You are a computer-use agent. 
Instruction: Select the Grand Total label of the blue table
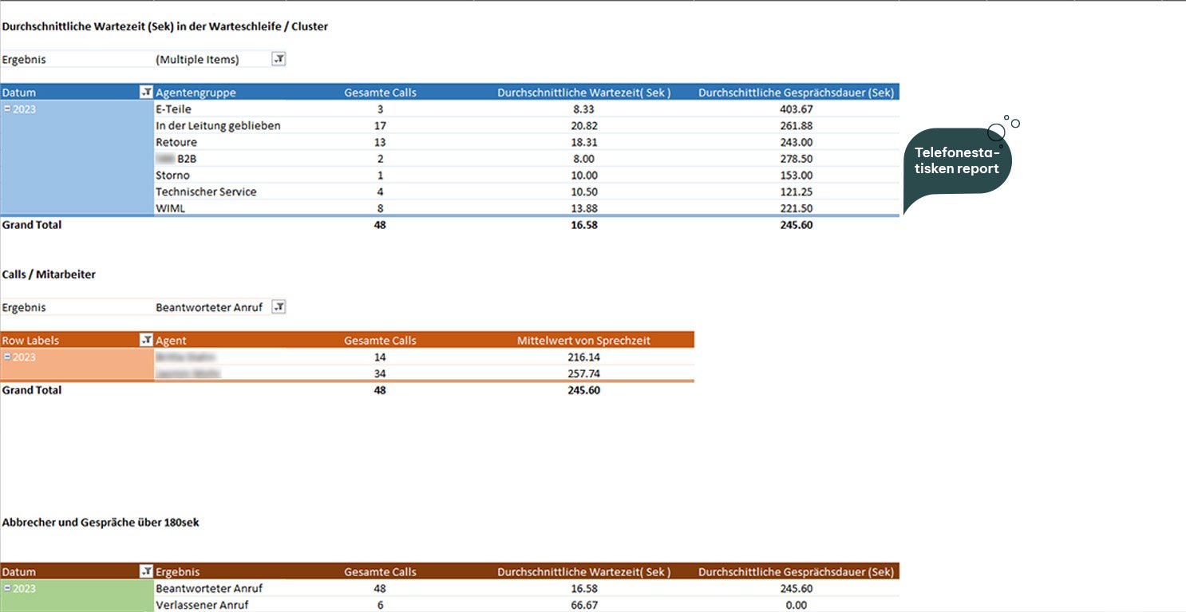[32, 225]
